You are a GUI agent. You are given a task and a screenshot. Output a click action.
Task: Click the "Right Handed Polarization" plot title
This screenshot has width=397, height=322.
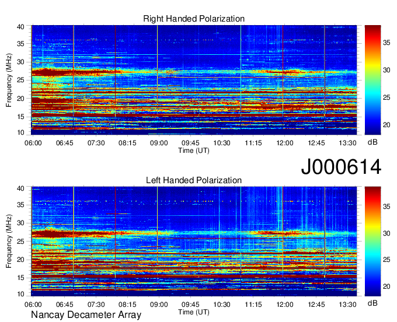coord(194,19)
